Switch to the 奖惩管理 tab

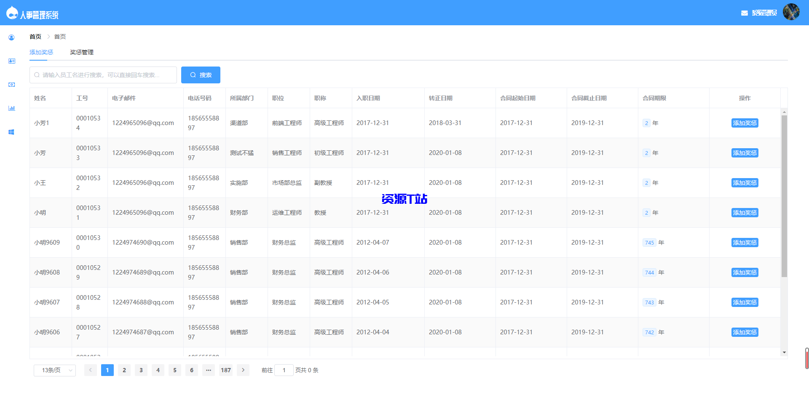click(x=81, y=52)
